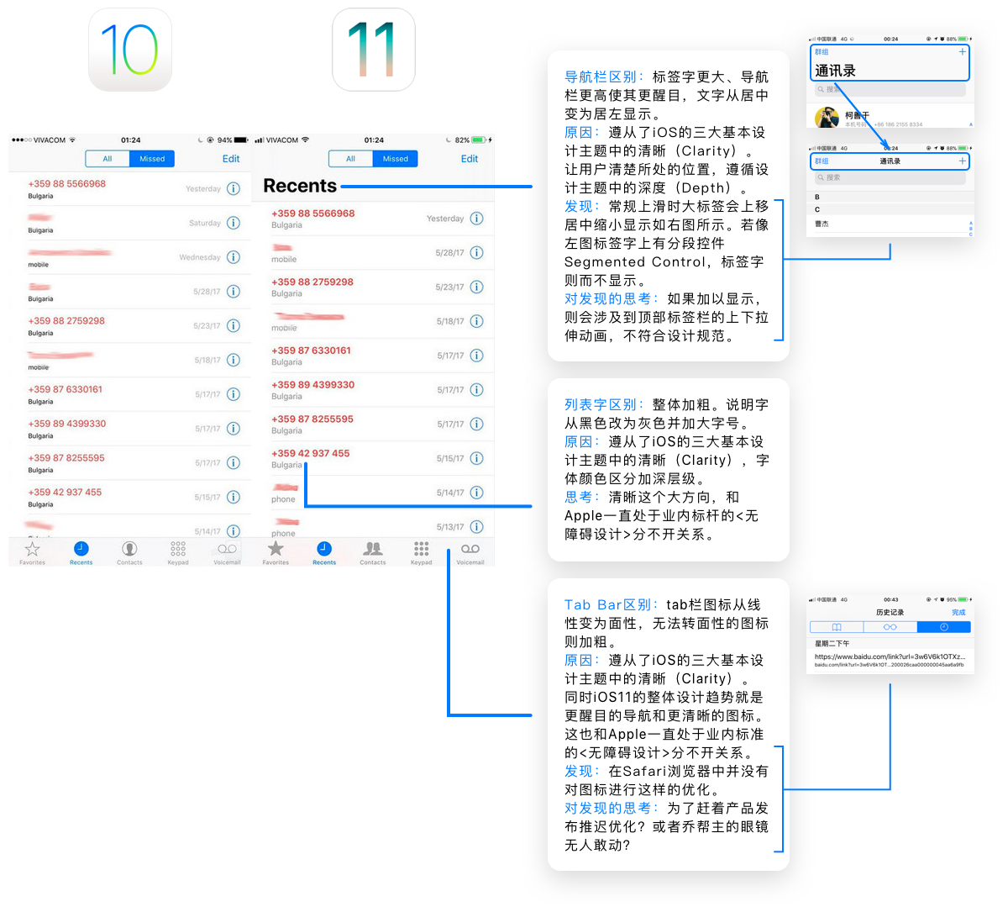
Task: Open info for iOS 11 5/28/17 call
Action: (477, 252)
